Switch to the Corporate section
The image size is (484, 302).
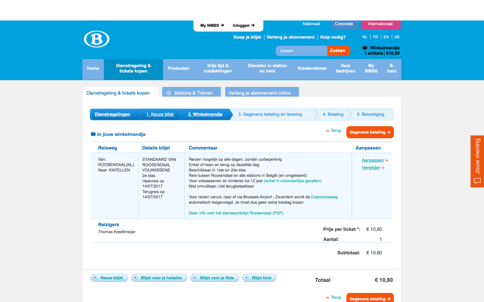[344, 24]
